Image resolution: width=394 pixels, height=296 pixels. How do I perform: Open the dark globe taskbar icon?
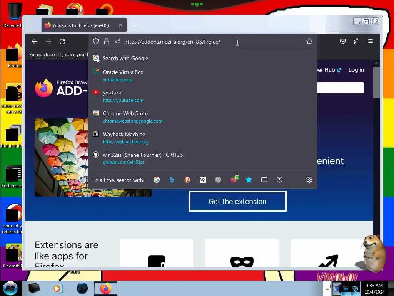pos(82,288)
